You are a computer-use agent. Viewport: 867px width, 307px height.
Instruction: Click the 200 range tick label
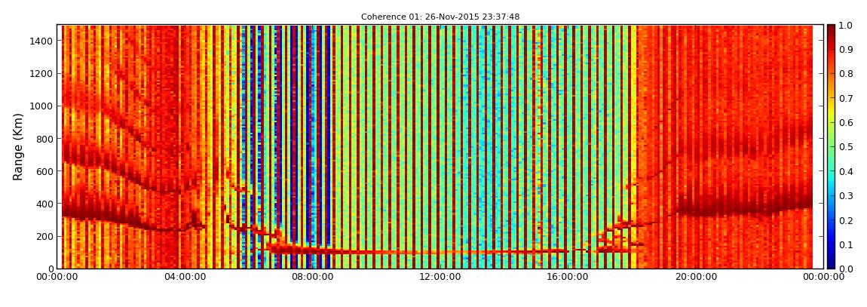44,237
